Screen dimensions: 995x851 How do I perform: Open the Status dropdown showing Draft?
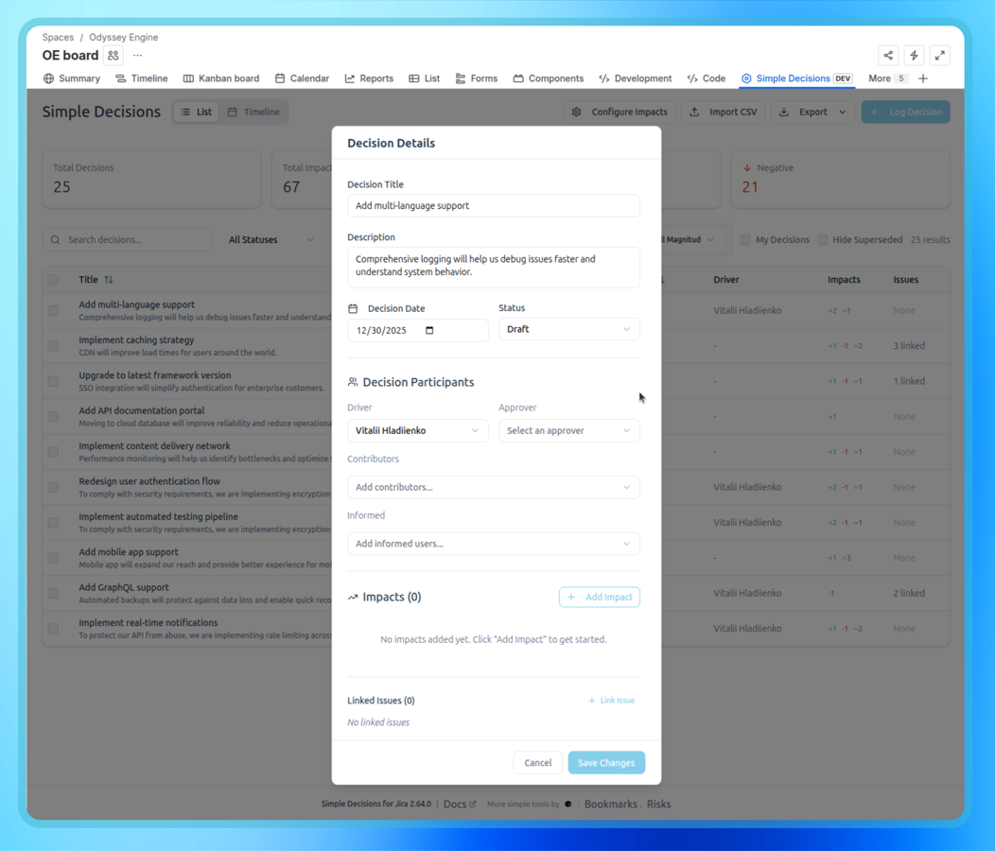tap(568, 329)
